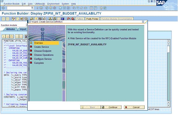Screen dimensions: 178x118
Task: Click the green Back arrow icon in standard toolbar
Action: point(47,8)
